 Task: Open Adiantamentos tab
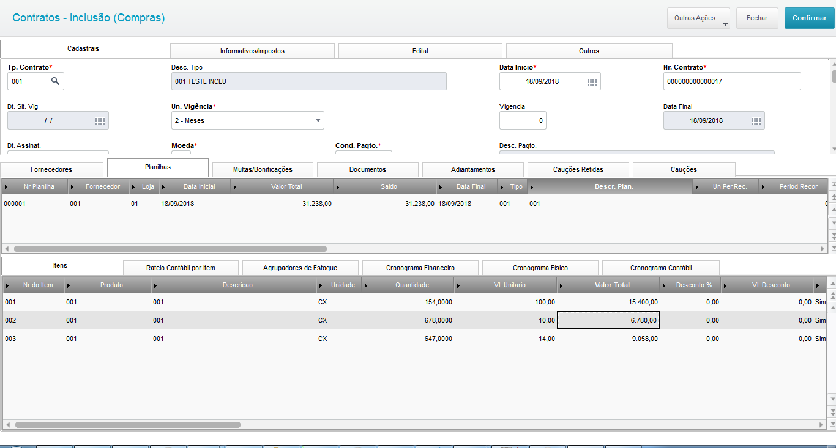click(x=473, y=169)
